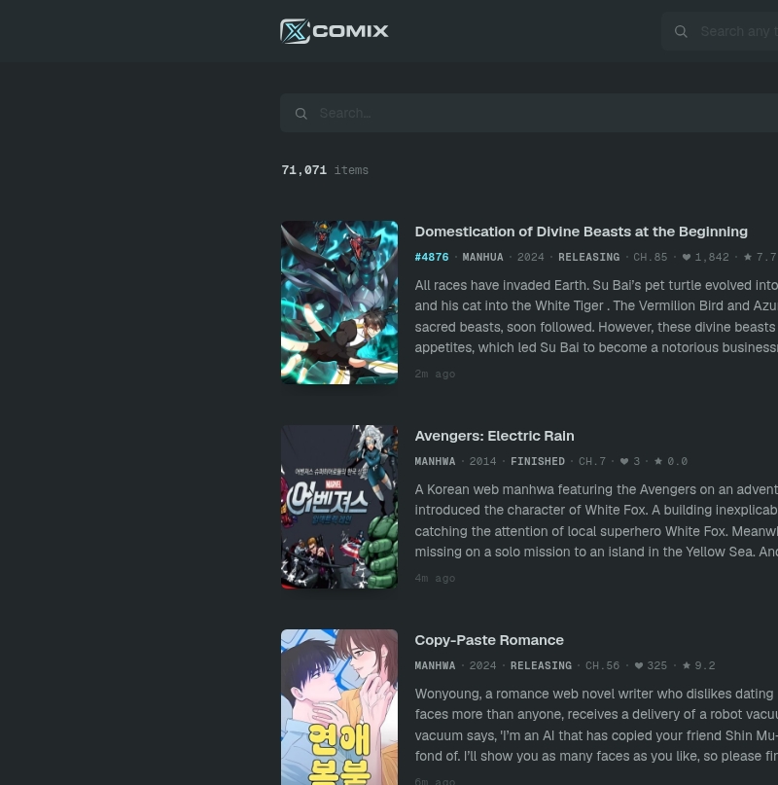Click the #4876 rank tag
This screenshot has height=785, width=778.
[432, 258]
